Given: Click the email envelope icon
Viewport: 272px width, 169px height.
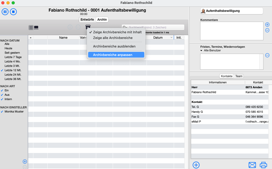Looking at the screenshot, I should pyautogui.click(x=252, y=165).
